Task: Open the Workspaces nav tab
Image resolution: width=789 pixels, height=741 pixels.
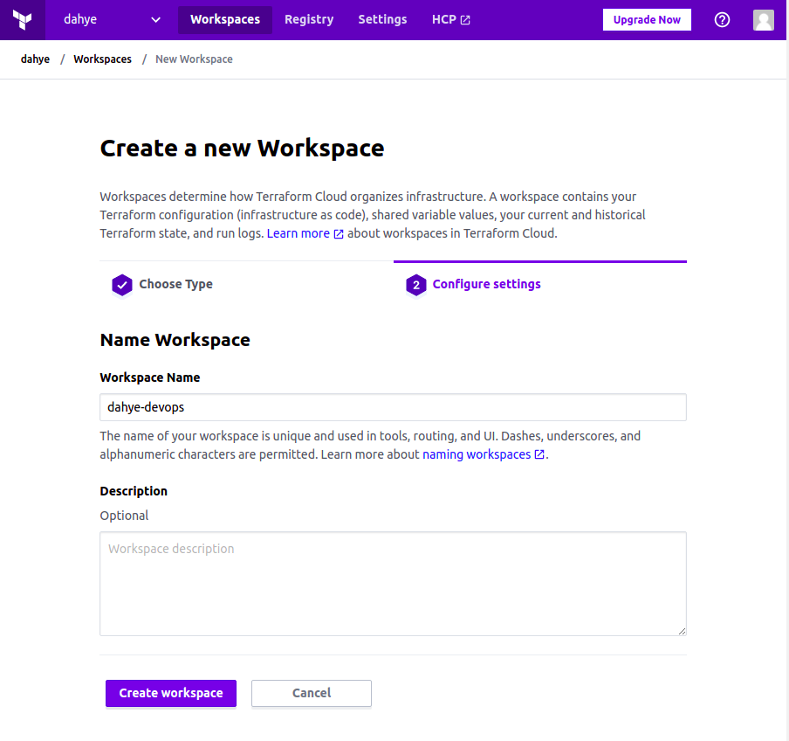Action: pos(225,19)
